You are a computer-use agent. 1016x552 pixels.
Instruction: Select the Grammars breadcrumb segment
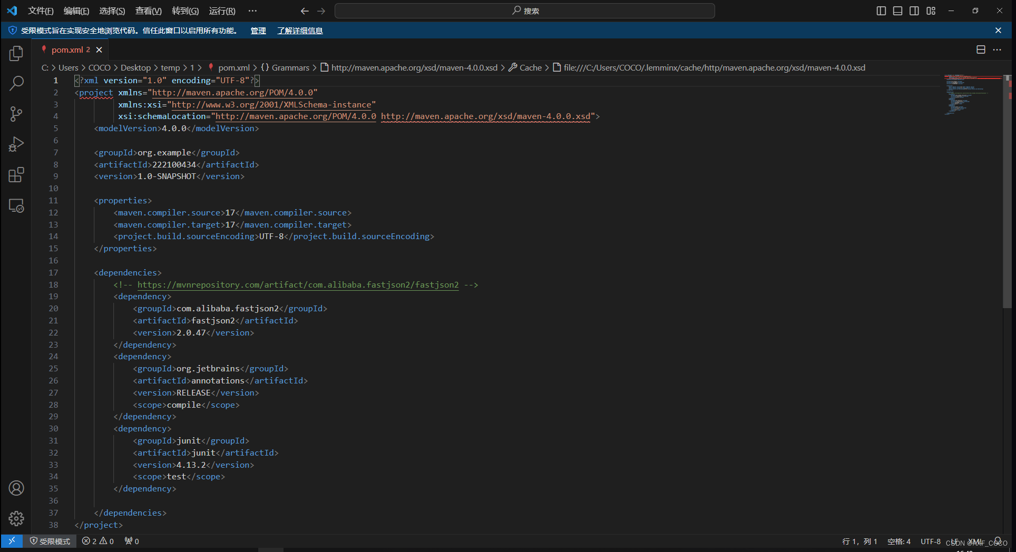click(x=285, y=67)
